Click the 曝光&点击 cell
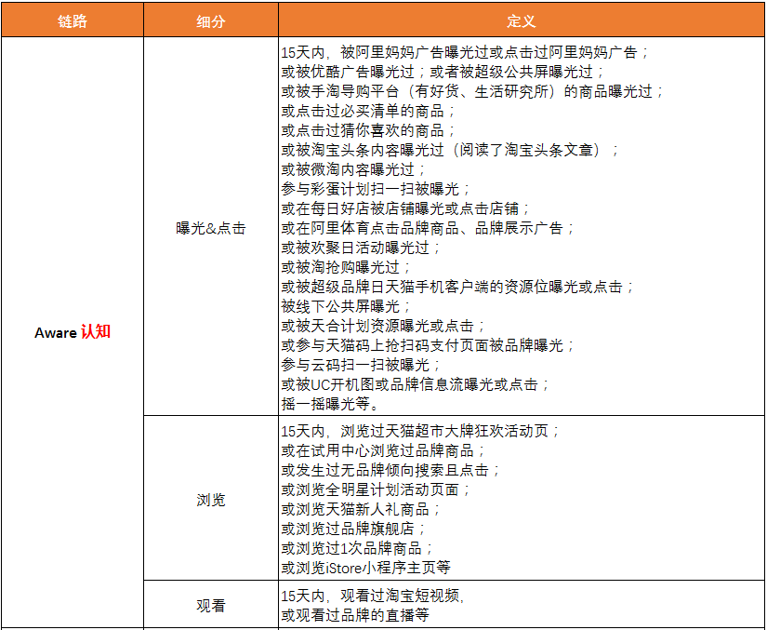Screen dimensions: 767x630 (x=211, y=228)
